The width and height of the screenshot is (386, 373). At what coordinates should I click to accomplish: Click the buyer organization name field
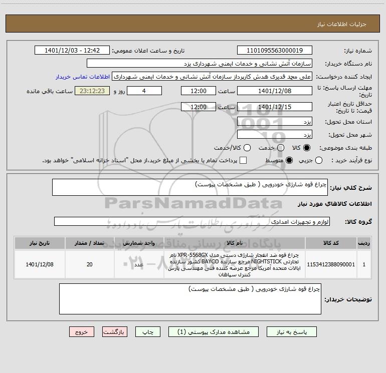[x=200, y=64]
